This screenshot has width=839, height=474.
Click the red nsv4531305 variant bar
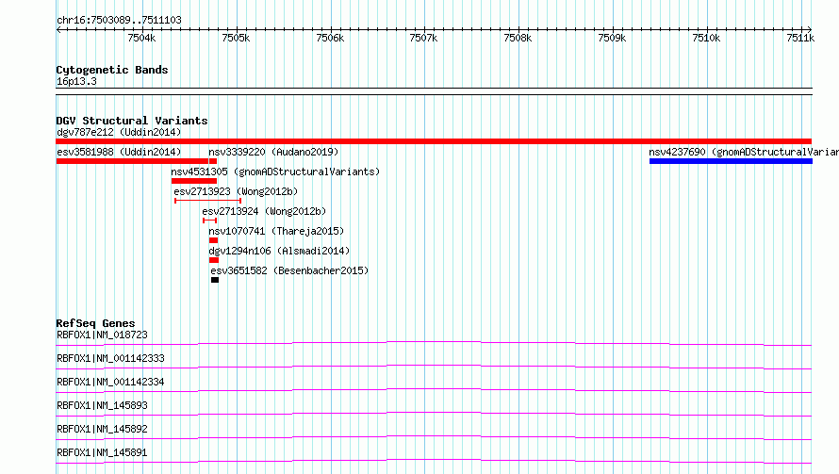click(193, 181)
